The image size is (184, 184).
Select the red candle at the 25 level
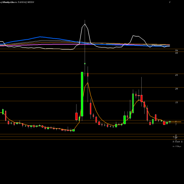click(x=88, y=75)
